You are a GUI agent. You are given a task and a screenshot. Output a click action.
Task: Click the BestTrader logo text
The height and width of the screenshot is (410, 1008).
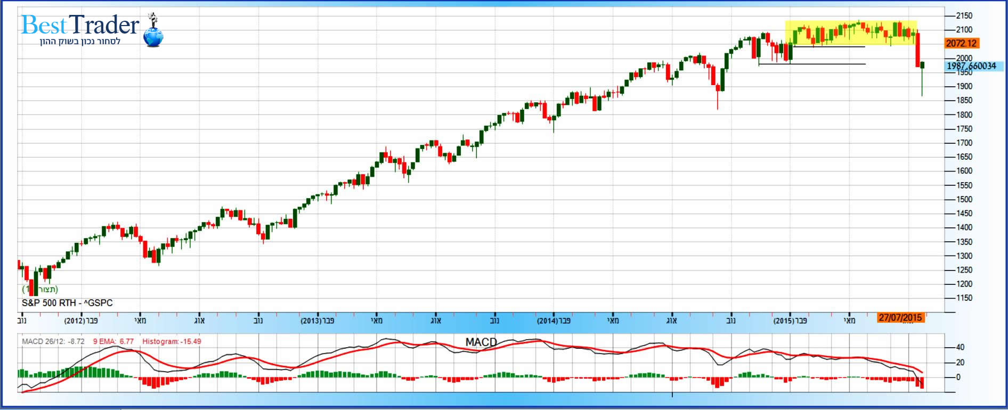80,25
